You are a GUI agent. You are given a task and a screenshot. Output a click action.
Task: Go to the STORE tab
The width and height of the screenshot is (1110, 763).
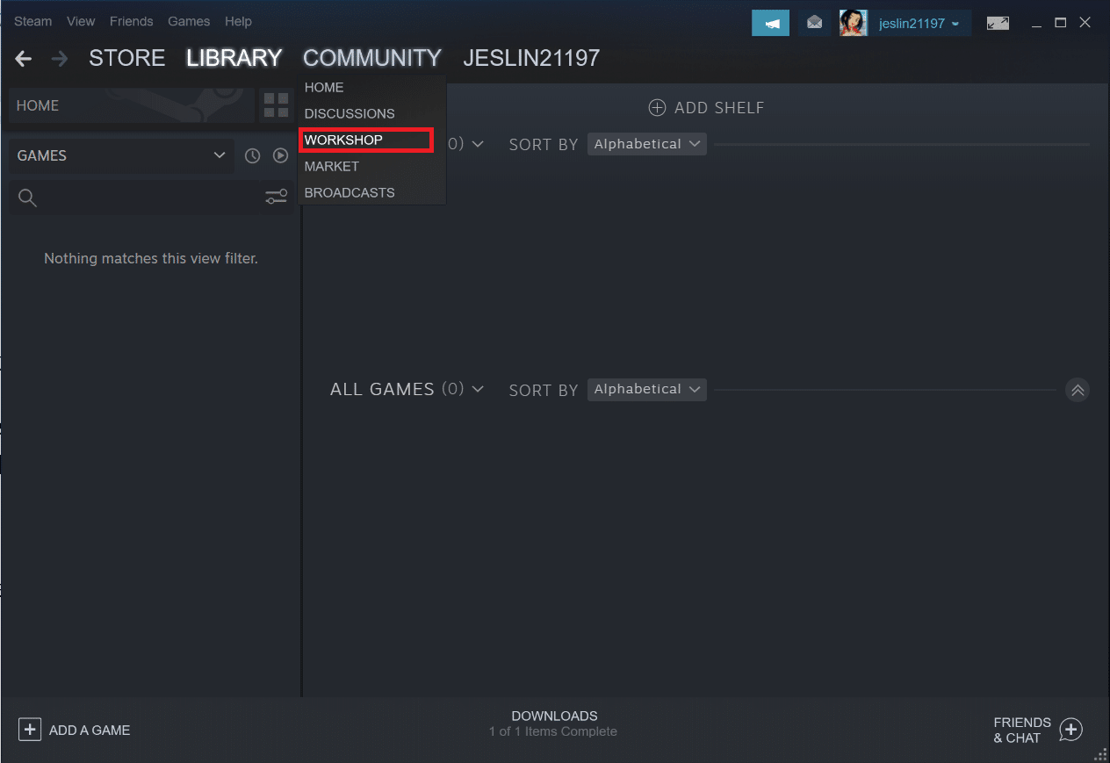point(127,58)
